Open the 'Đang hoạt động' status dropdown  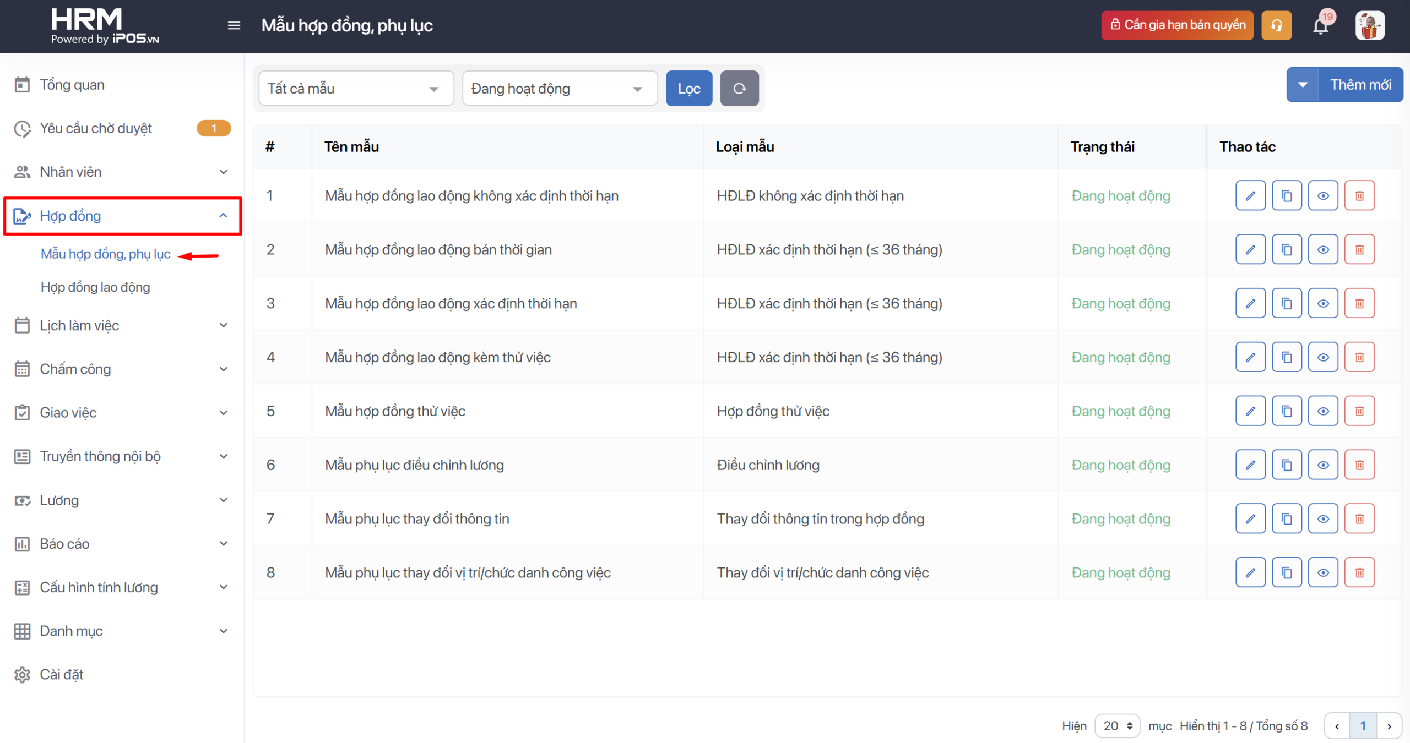tap(560, 88)
